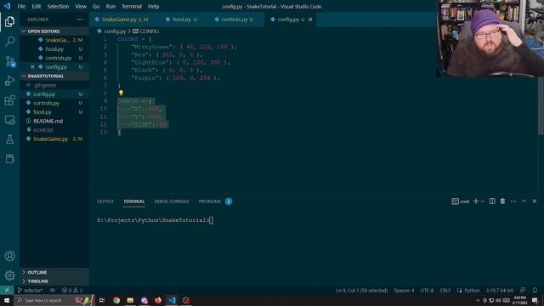Click UTF-8 encoding in status bar
544x306 pixels.
point(427,290)
